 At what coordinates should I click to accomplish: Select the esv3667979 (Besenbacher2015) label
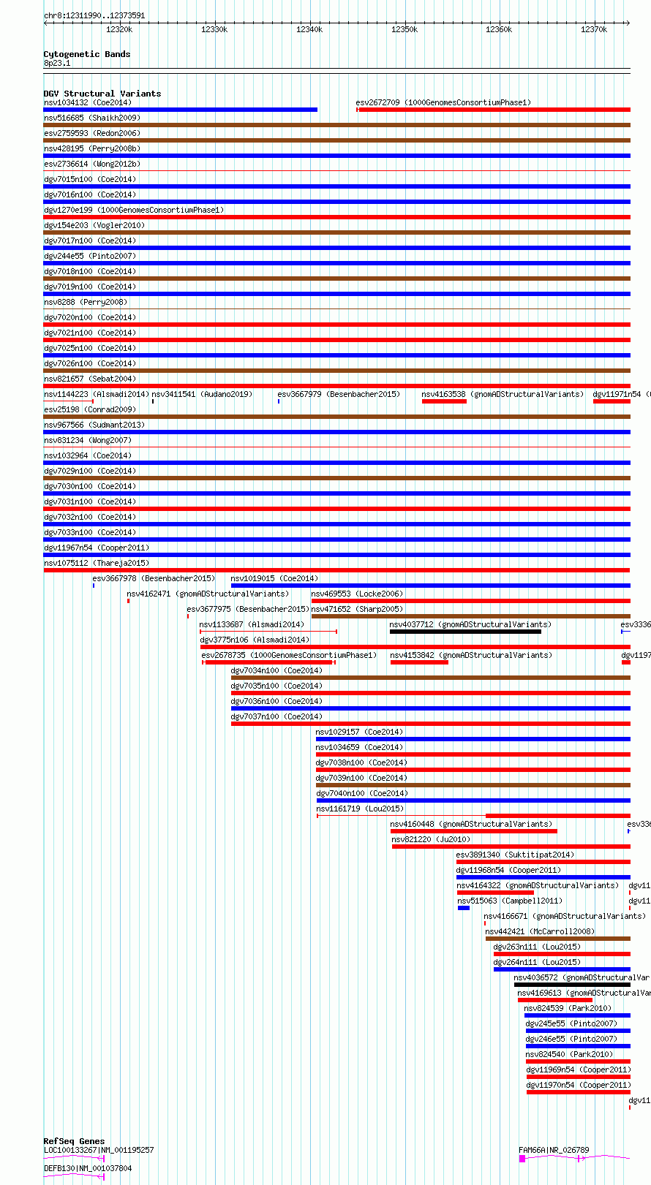click(339, 394)
